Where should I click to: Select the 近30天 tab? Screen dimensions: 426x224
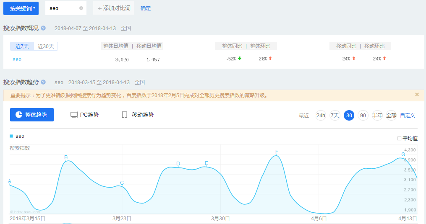46,46
